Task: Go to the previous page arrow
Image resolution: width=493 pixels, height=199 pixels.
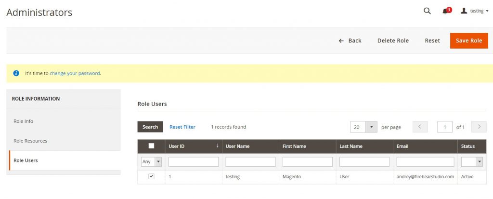Action: (x=420, y=127)
